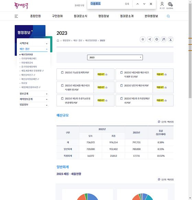Go to next find-in-page match
Screen dimensions: 192x200
pos(144,4)
